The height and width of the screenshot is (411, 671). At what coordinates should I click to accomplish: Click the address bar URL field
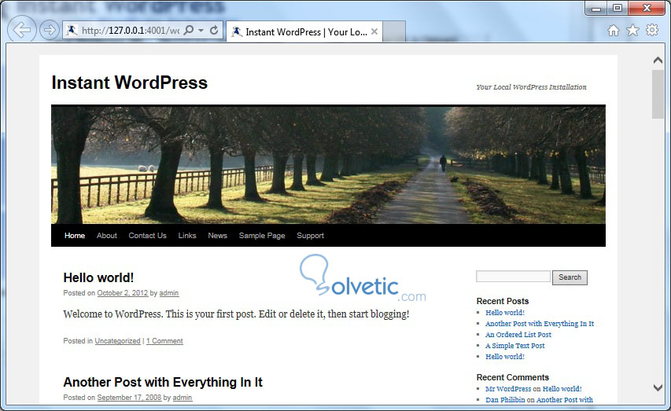[x=130, y=31]
